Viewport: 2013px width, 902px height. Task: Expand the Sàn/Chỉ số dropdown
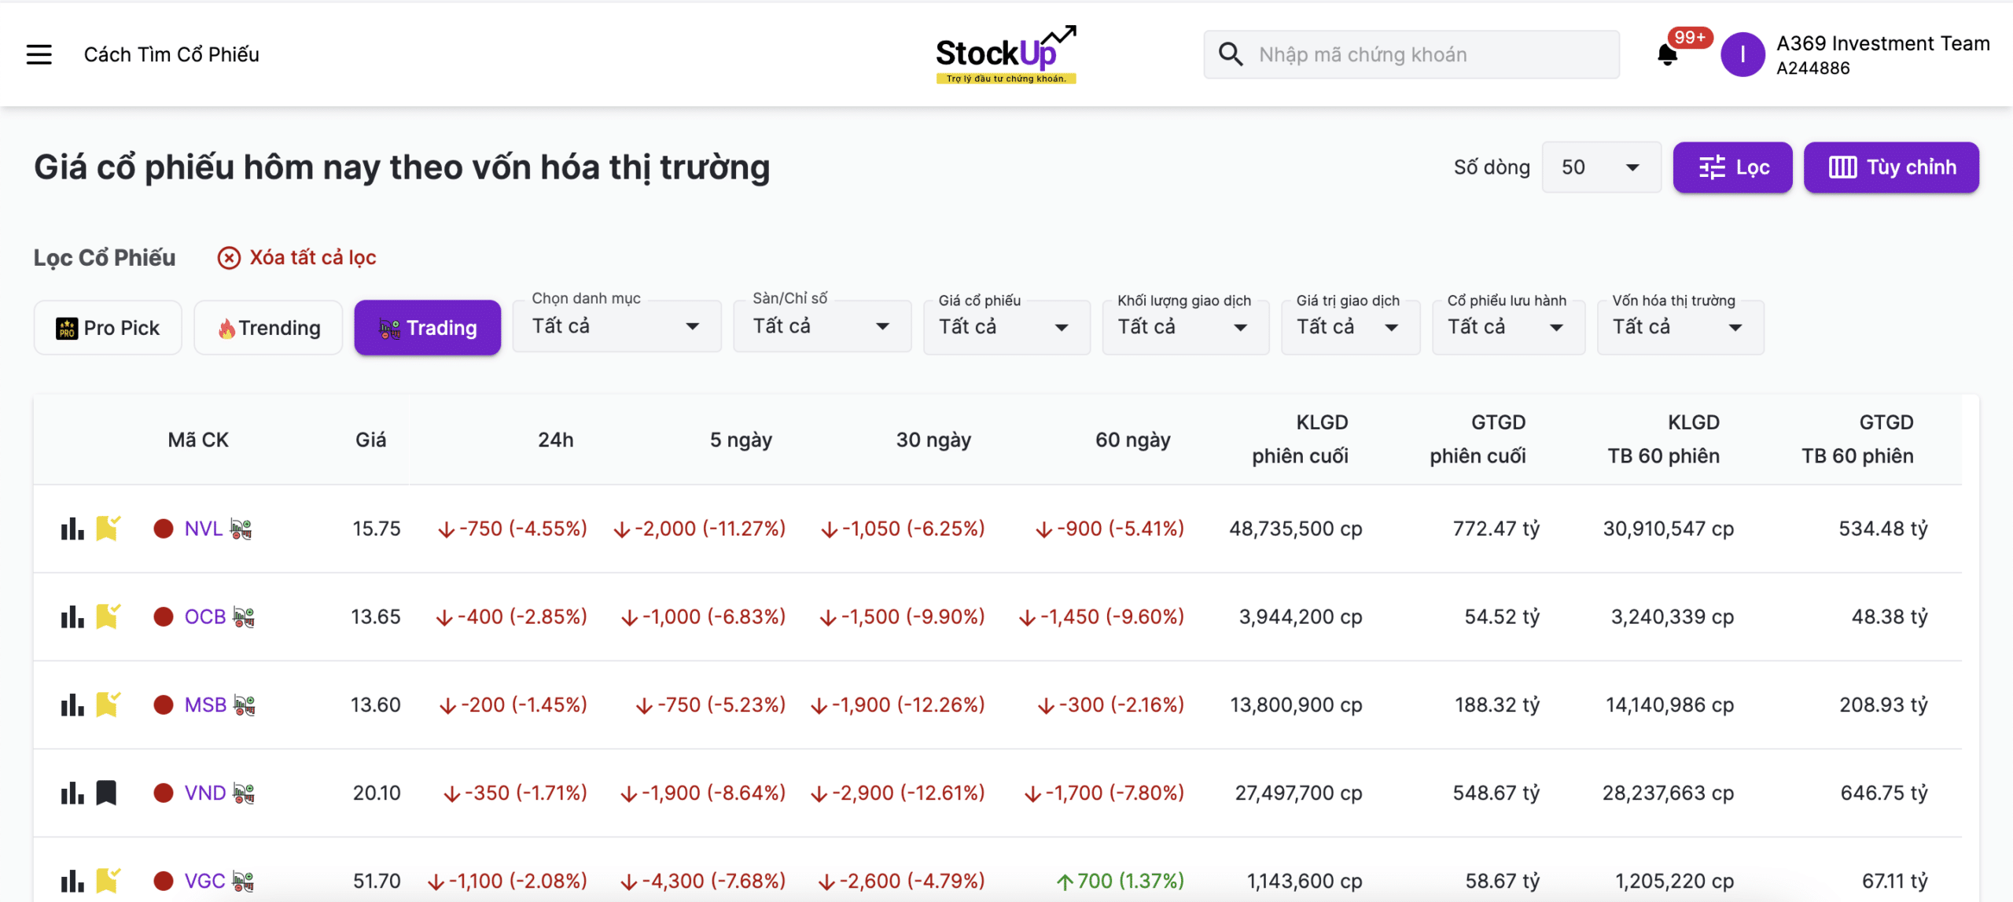tap(822, 326)
